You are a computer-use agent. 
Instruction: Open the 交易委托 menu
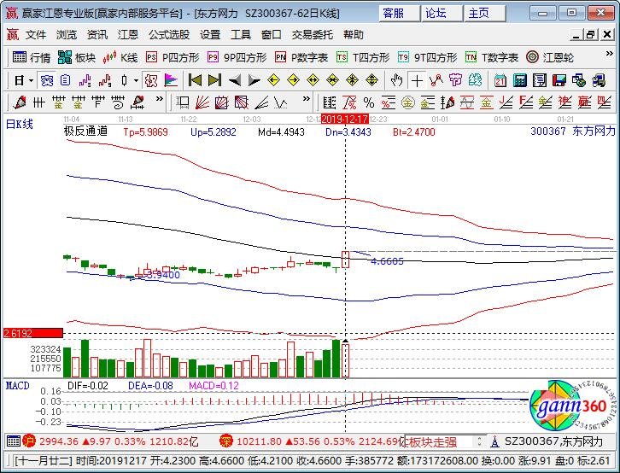click(x=312, y=35)
